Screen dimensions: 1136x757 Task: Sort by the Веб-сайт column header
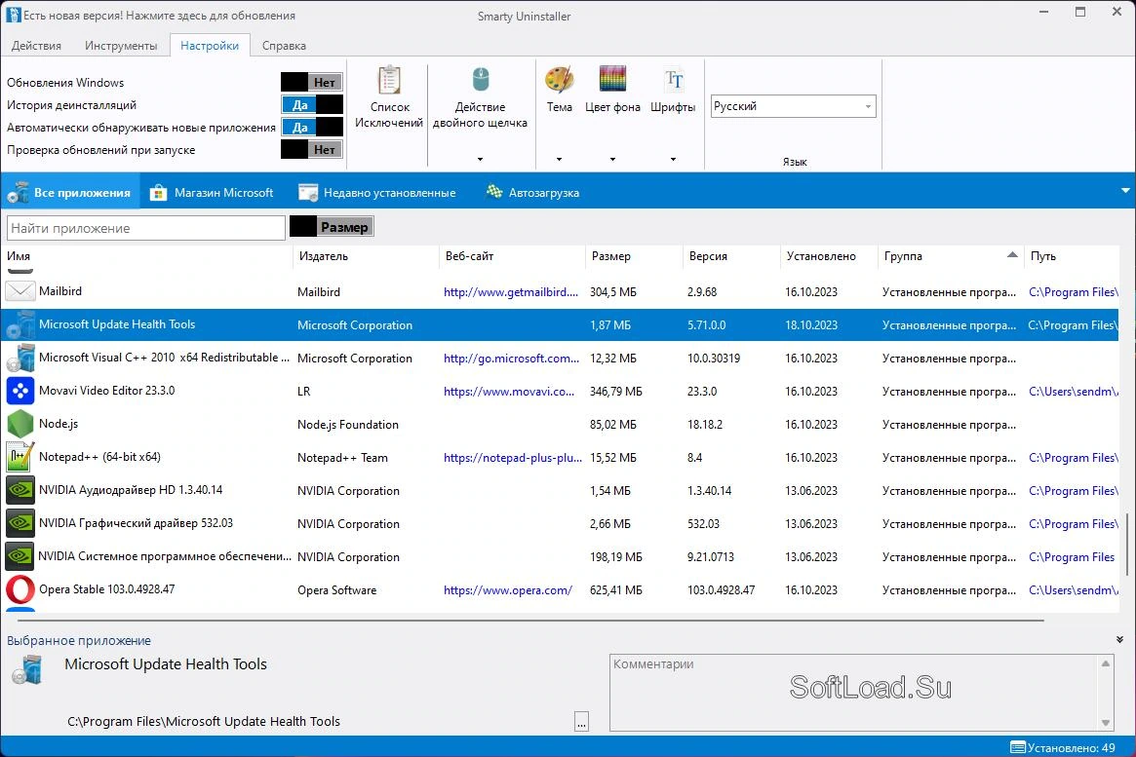(x=512, y=256)
